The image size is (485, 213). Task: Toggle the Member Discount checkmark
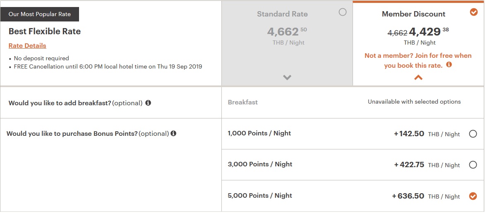[474, 12]
